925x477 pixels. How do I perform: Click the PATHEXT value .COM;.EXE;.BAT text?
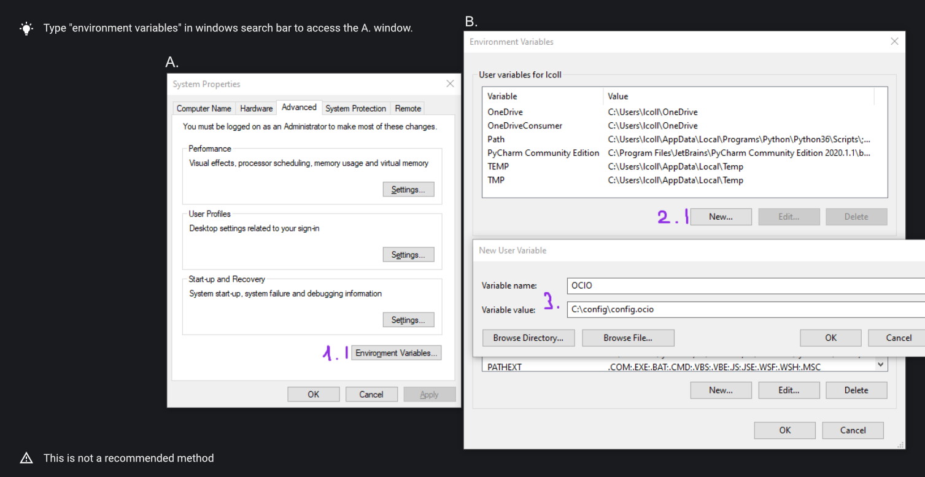click(714, 366)
